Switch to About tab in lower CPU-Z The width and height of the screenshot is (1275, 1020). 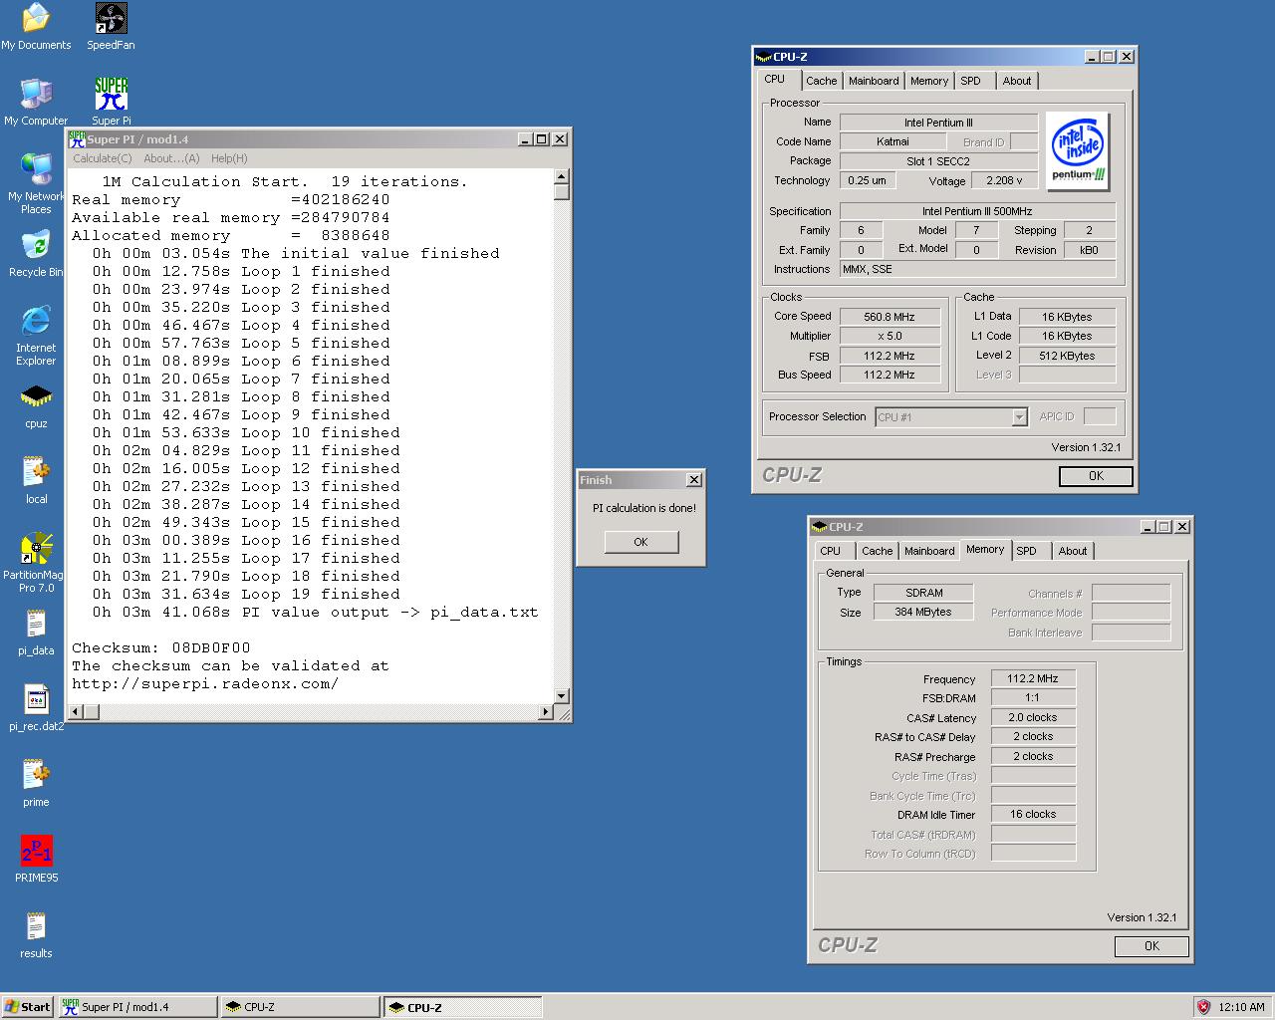(x=1073, y=551)
